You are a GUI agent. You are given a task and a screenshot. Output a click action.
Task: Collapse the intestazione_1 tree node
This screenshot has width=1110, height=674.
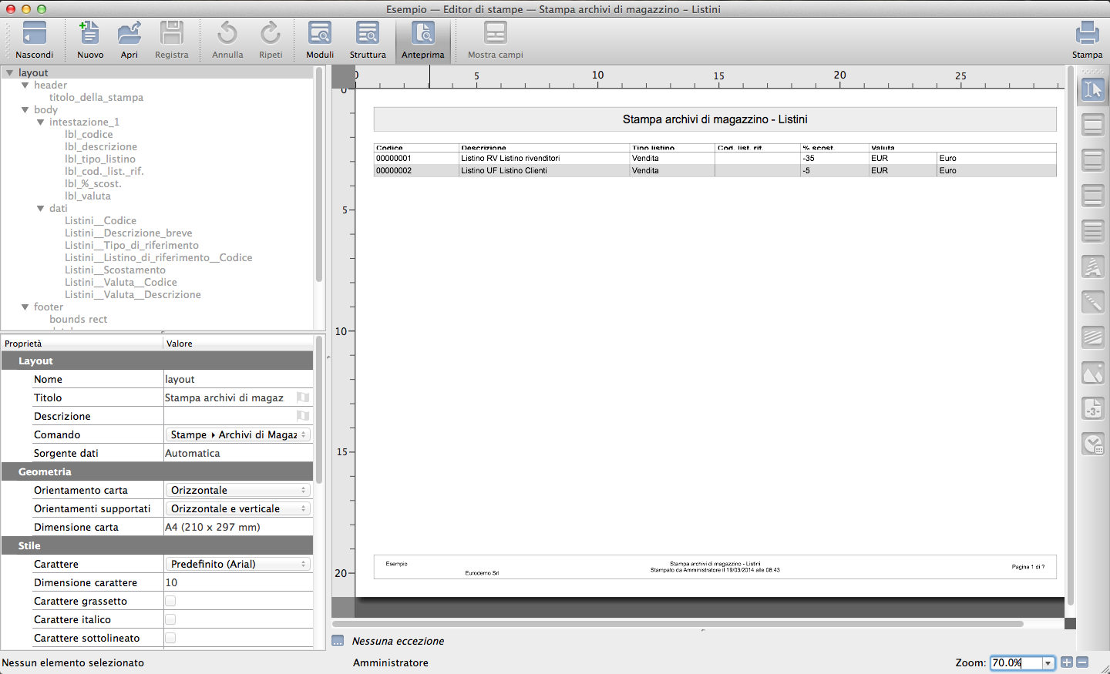coord(41,122)
